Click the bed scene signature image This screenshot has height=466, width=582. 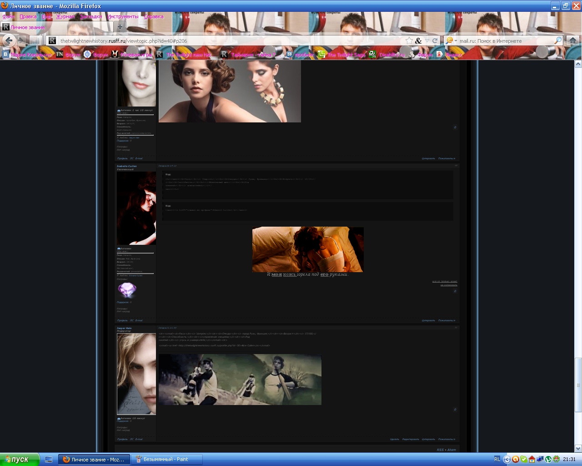point(308,249)
